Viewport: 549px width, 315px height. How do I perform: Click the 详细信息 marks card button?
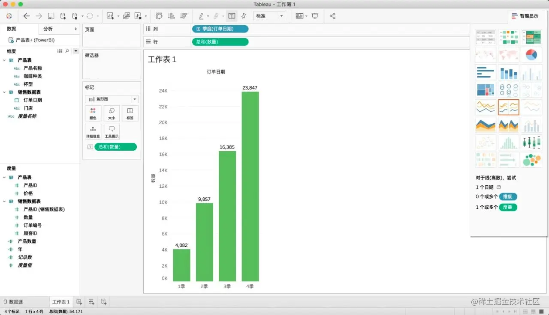click(x=93, y=132)
